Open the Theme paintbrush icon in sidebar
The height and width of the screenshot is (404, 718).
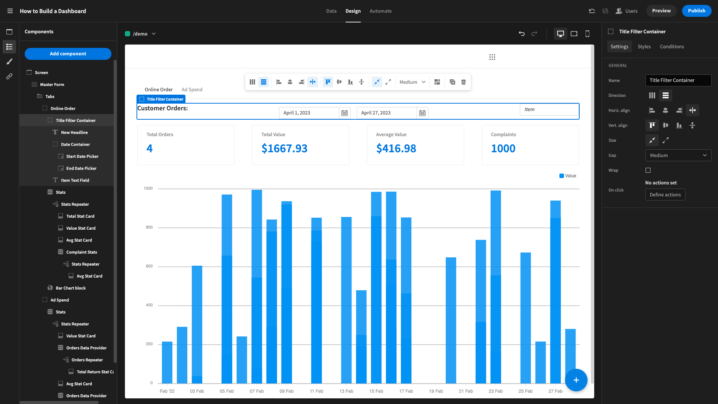pos(9,61)
